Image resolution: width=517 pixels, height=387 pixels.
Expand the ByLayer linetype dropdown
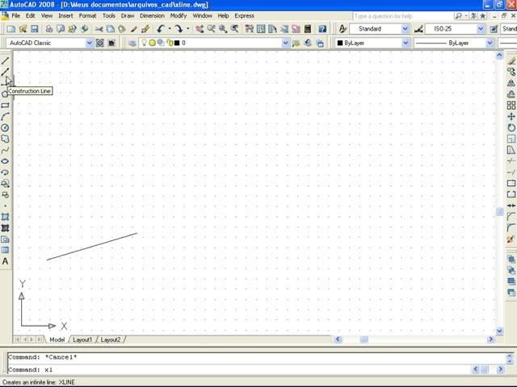tap(490, 43)
